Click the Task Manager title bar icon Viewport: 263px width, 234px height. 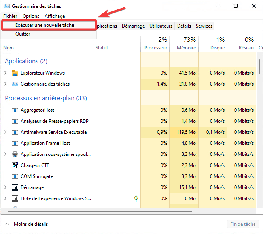coord(7,6)
